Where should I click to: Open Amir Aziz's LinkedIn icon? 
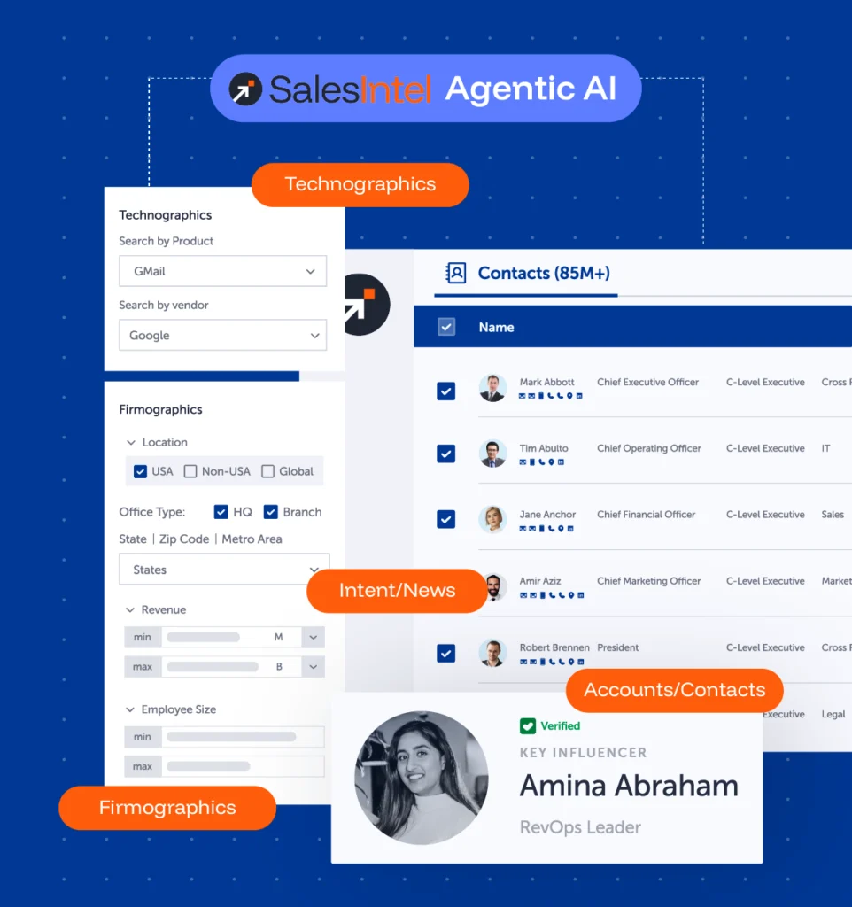(x=581, y=595)
